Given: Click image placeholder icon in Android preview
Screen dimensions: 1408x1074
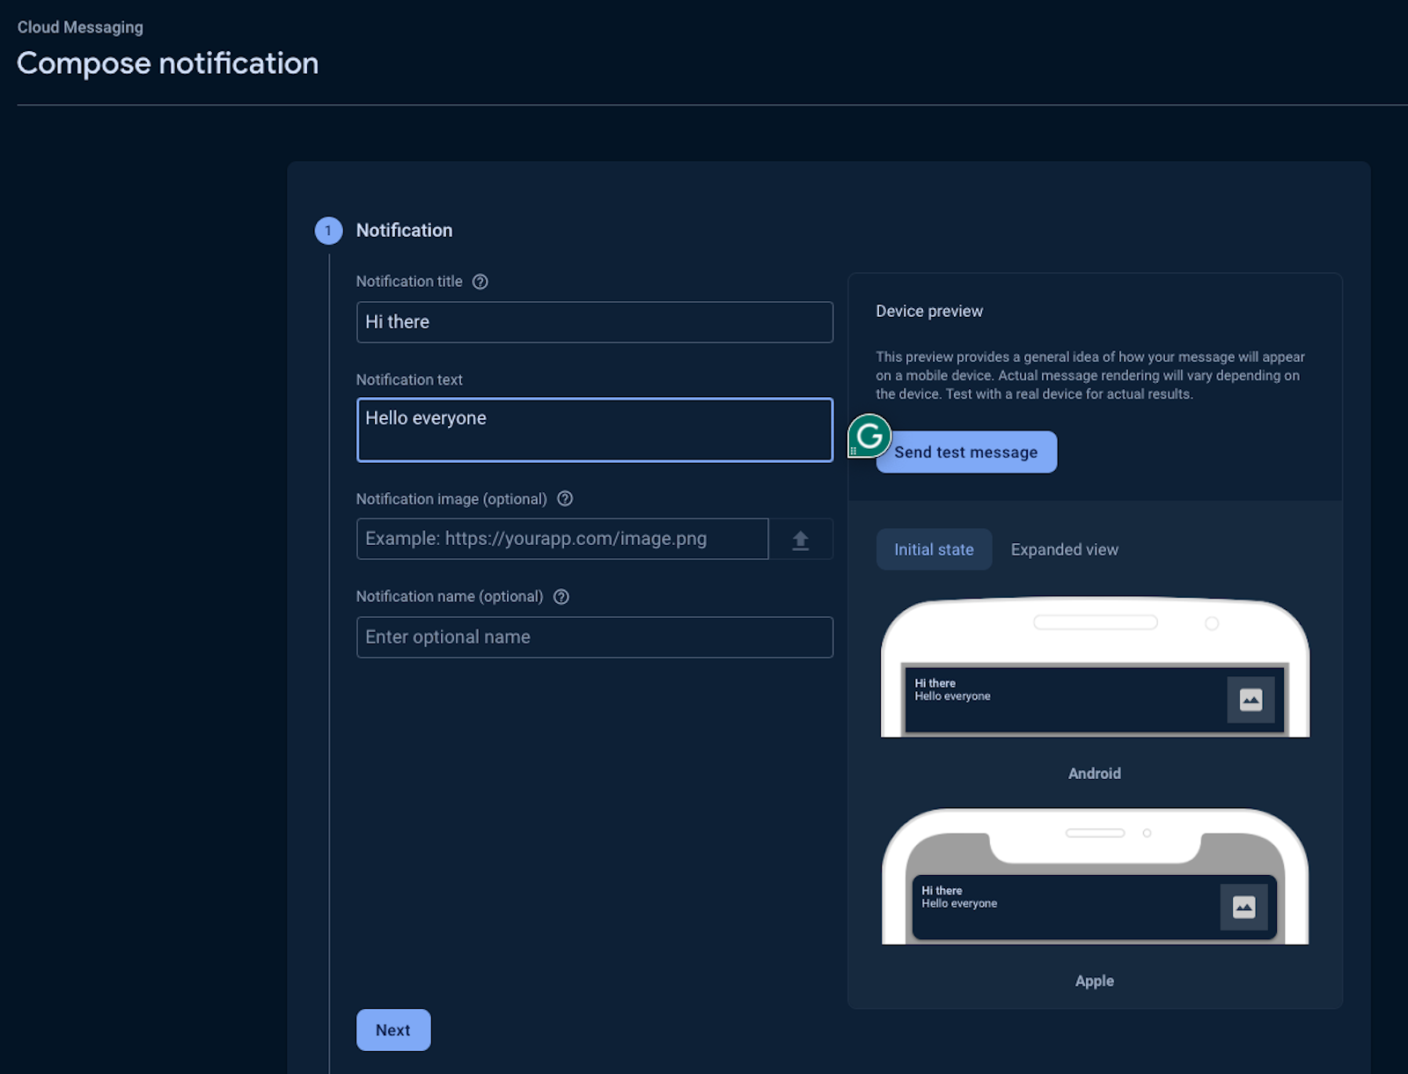Looking at the screenshot, I should pos(1250,700).
